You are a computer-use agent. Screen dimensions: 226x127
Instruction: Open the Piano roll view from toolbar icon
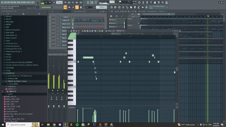click(x=115, y=7)
